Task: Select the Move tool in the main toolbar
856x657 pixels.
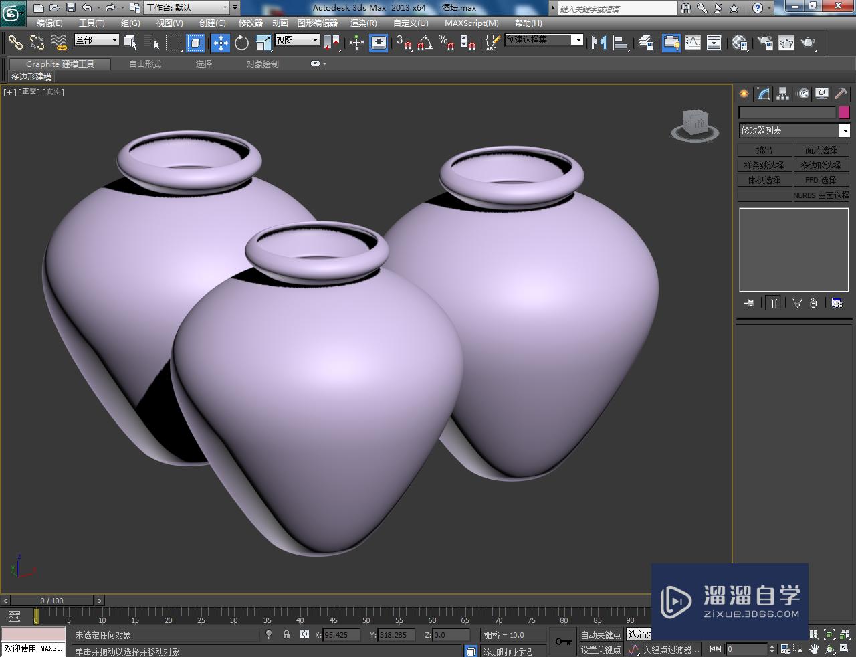Action: 220,43
